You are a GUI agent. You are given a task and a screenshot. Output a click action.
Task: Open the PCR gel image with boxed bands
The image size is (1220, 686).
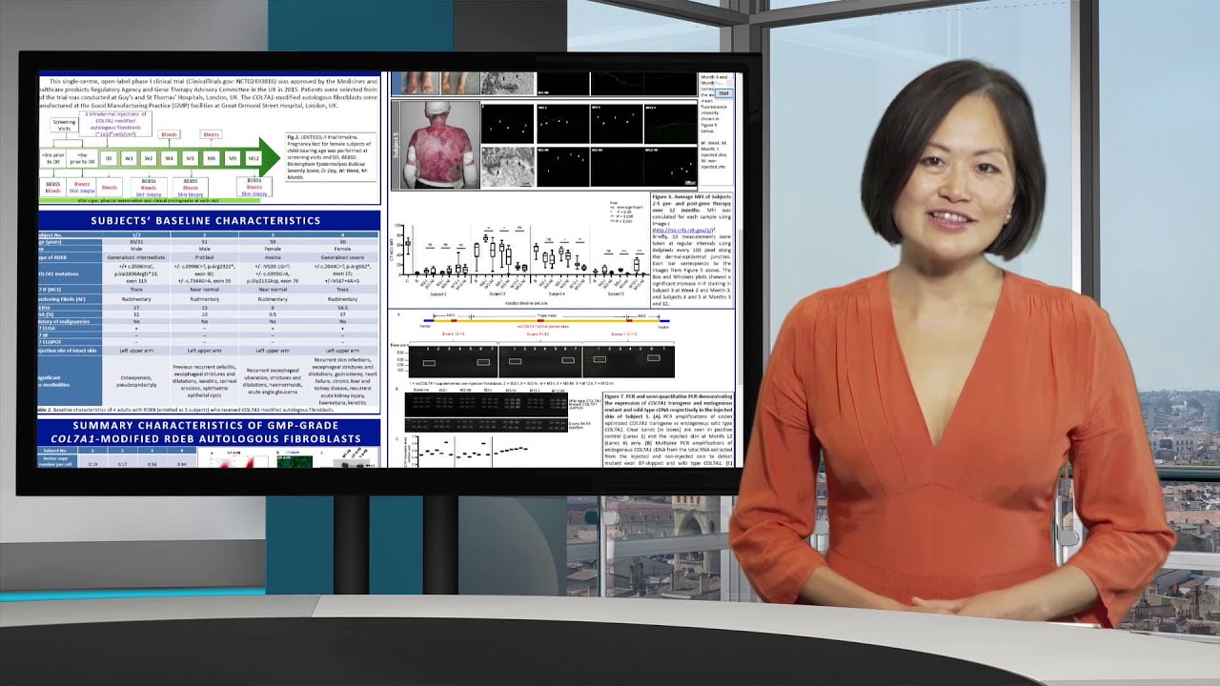[x=541, y=361]
